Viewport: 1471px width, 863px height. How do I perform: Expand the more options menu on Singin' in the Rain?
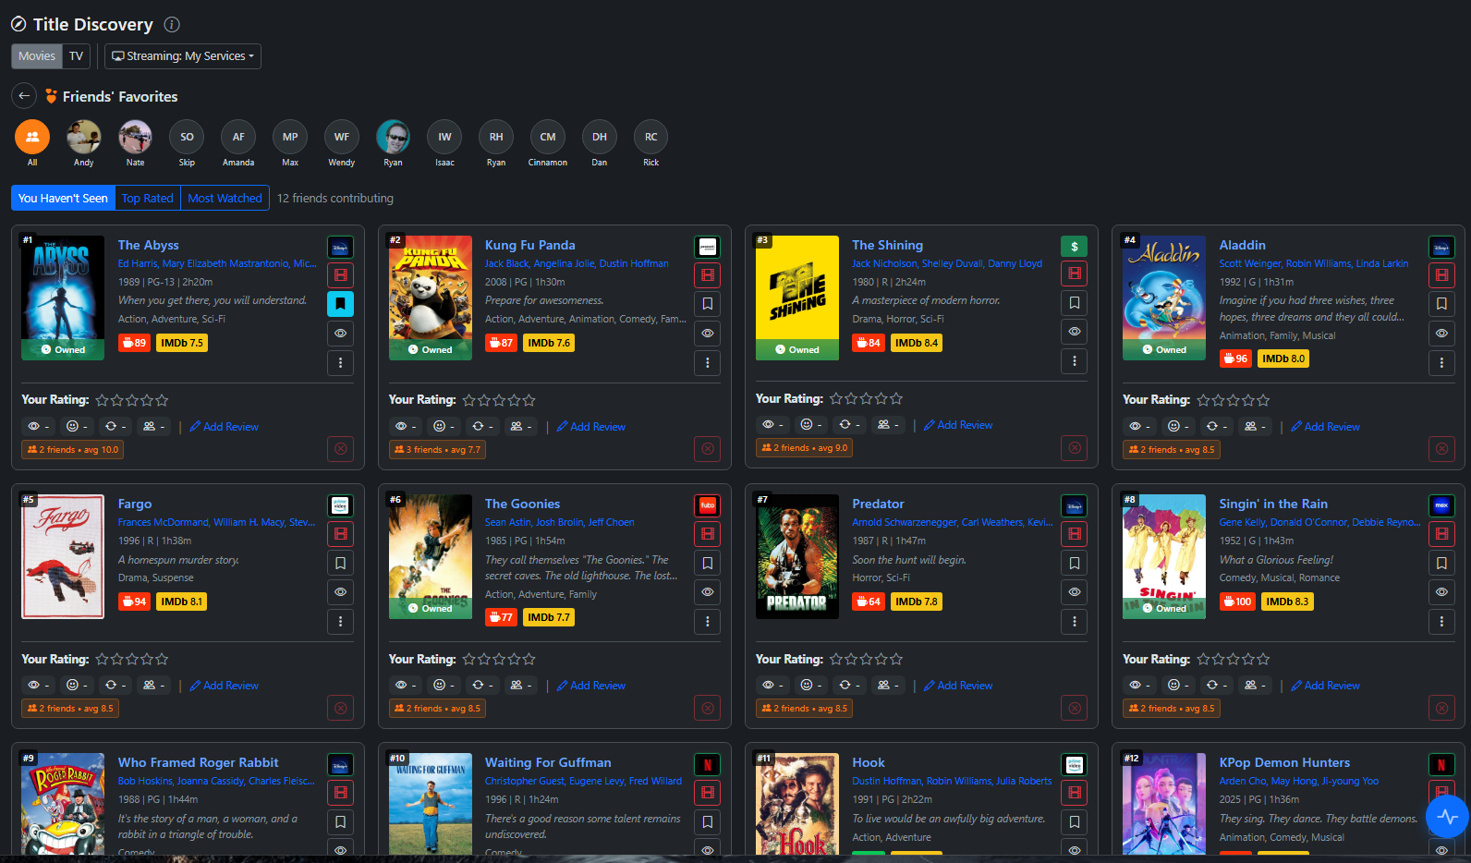(x=1441, y=622)
